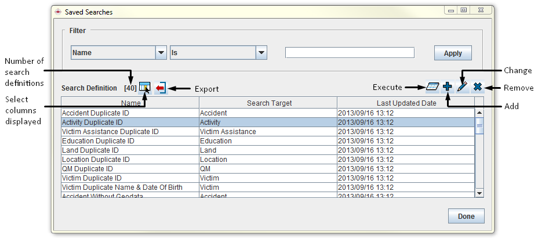Click the select columns displayed icon

click(x=144, y=87)
